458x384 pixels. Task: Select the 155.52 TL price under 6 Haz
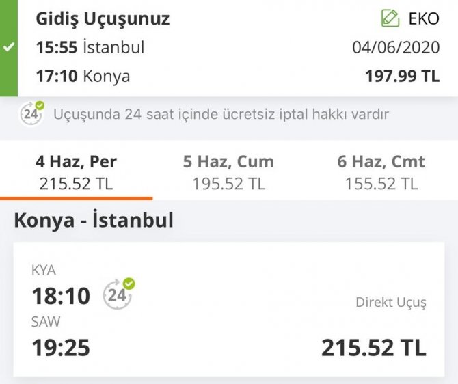[381, 183]
